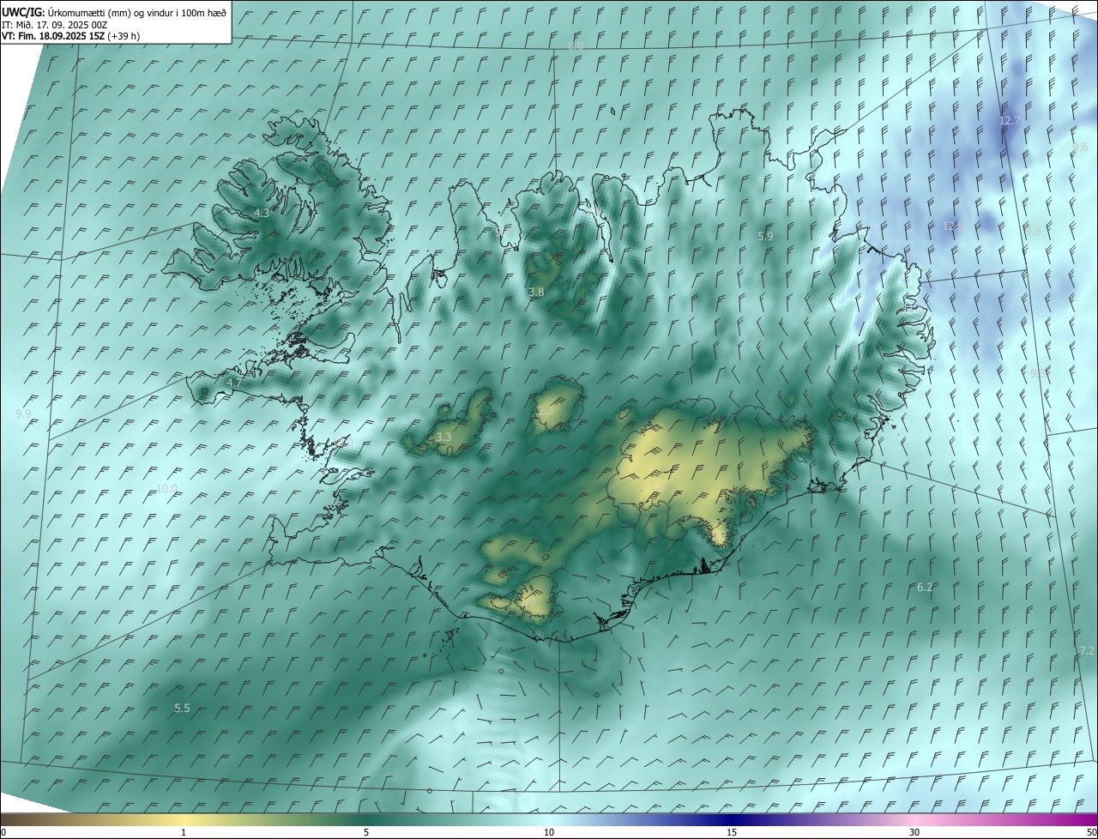The image size is (1098, 839).
Task: Click the 50 tick label on the color scale
Action: pos(1091,832)
